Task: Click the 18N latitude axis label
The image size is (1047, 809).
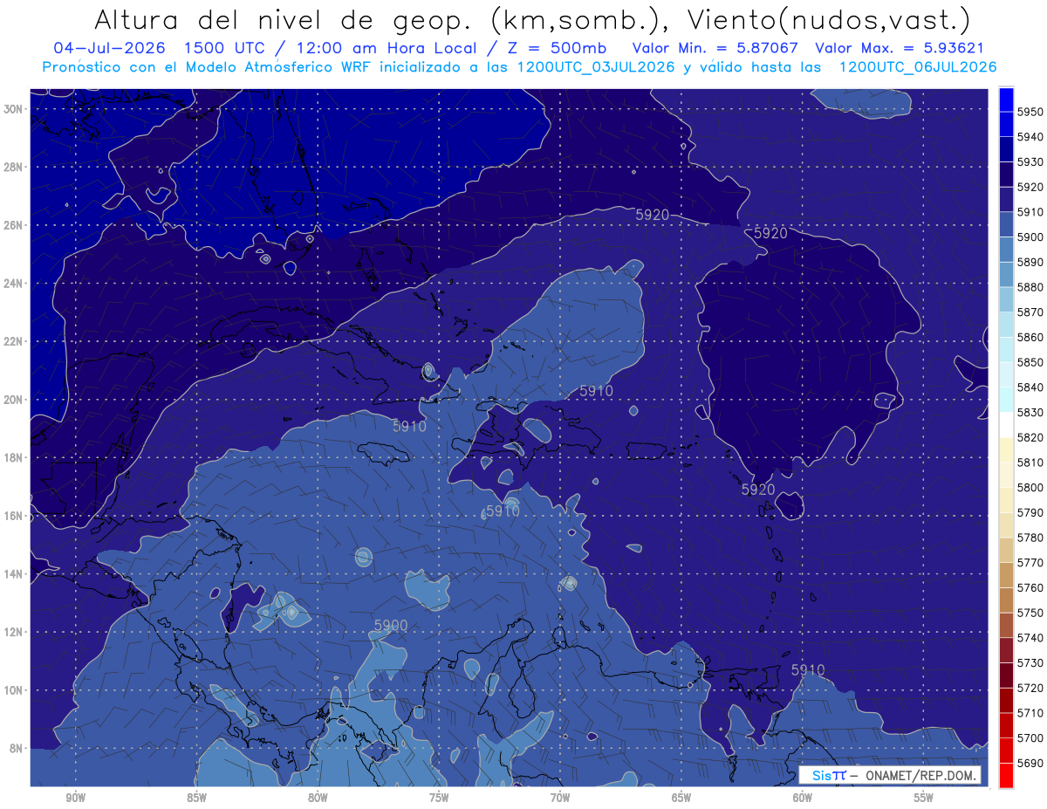Action: (13, 457)
